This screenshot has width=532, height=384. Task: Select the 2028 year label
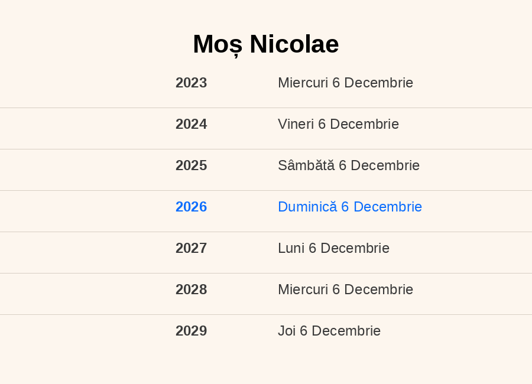tap(191, 289)
